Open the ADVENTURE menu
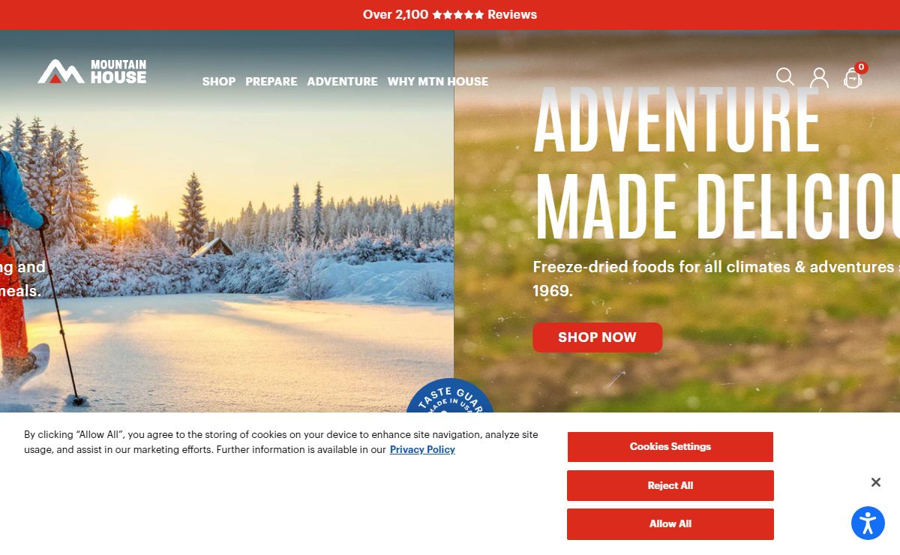The width and height of the screenshot is (900, 555). pyautogui.click(x=342, y=81)
